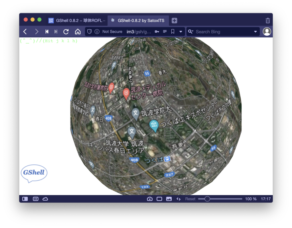The width and height of the screenshot is (292, 228).
Task: Click the Rewind history button
Action: [47, 32]
